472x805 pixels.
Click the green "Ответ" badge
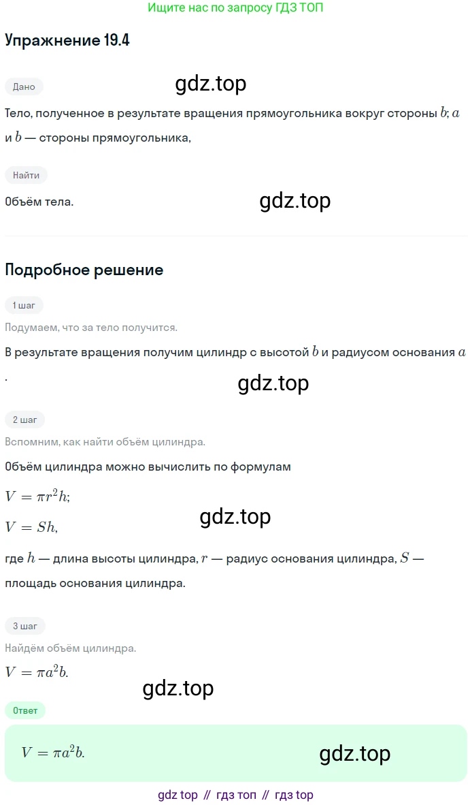coord(24,710)
